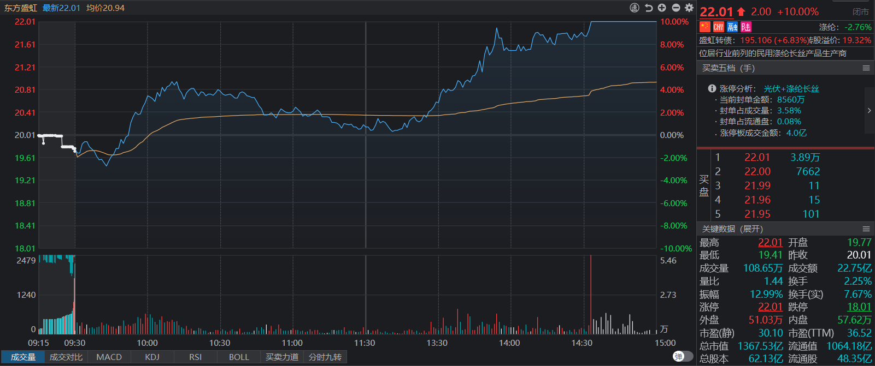Switch to the BOLL indicator tab
This screenshot has height=366, width=875.
point(239,357)
